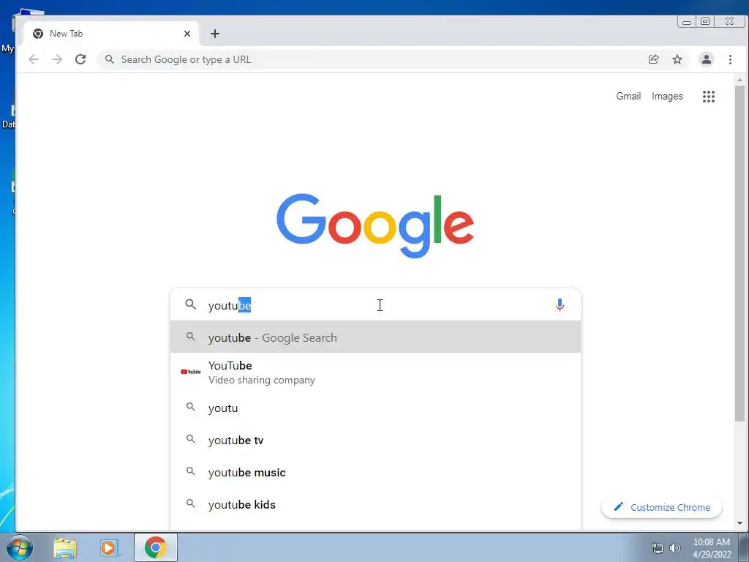Open Windows Explorer from taskbar
The width and height of the screenshot is (749, 562).
click(65, 547)
